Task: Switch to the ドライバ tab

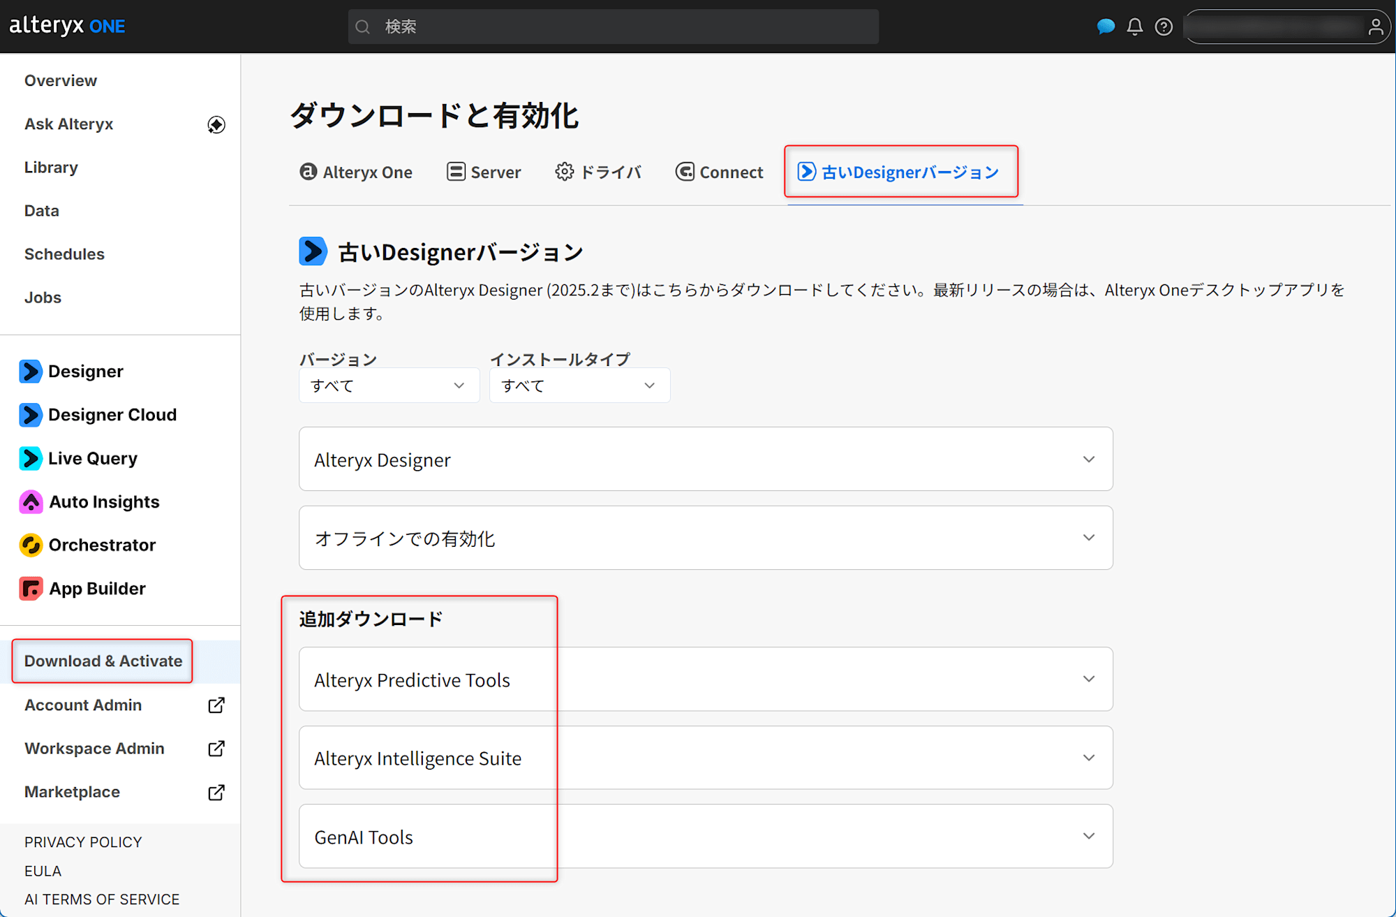Action: (x=599, y=172)
